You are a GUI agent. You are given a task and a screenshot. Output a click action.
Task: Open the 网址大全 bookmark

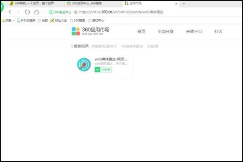click(59, 20)
